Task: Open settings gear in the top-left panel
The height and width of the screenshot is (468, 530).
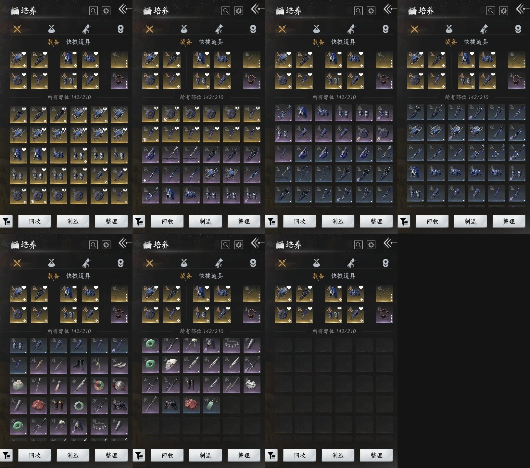Action: point(106,11)
